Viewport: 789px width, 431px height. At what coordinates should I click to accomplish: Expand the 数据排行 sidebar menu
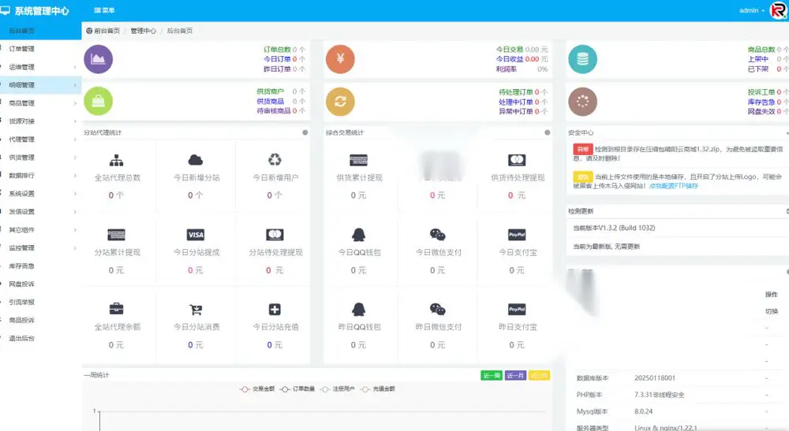(x=40, y=175)
